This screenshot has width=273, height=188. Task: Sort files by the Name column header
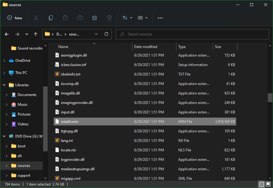pos(63,46)
